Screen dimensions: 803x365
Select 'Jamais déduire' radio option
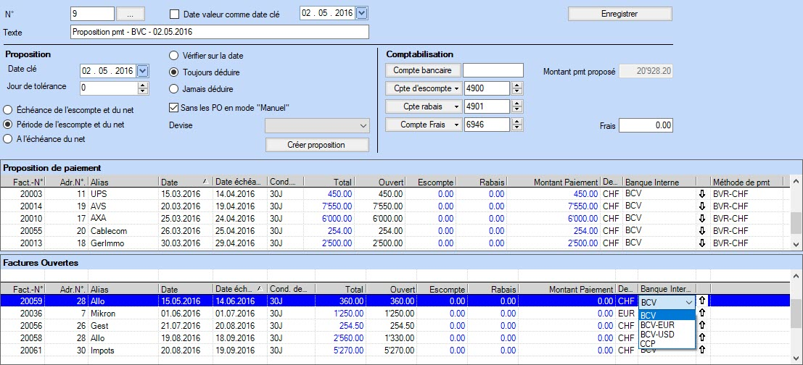click(x=174, y=89)
